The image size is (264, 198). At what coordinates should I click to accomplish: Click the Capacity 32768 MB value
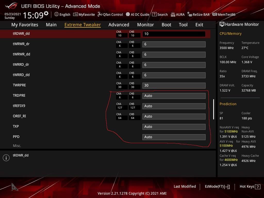249,90
